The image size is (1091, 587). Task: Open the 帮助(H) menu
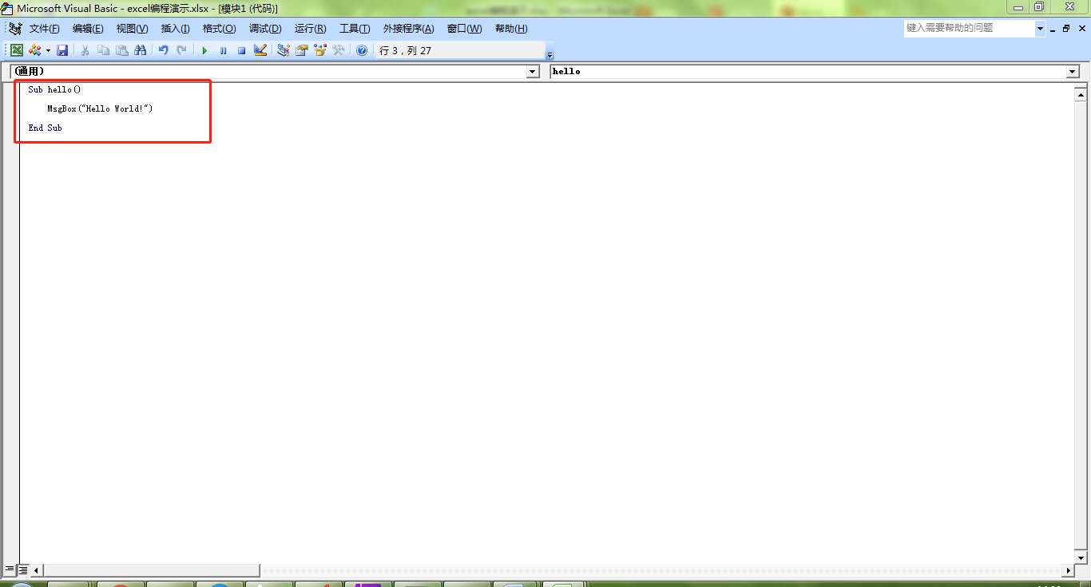tap(510, 29)
